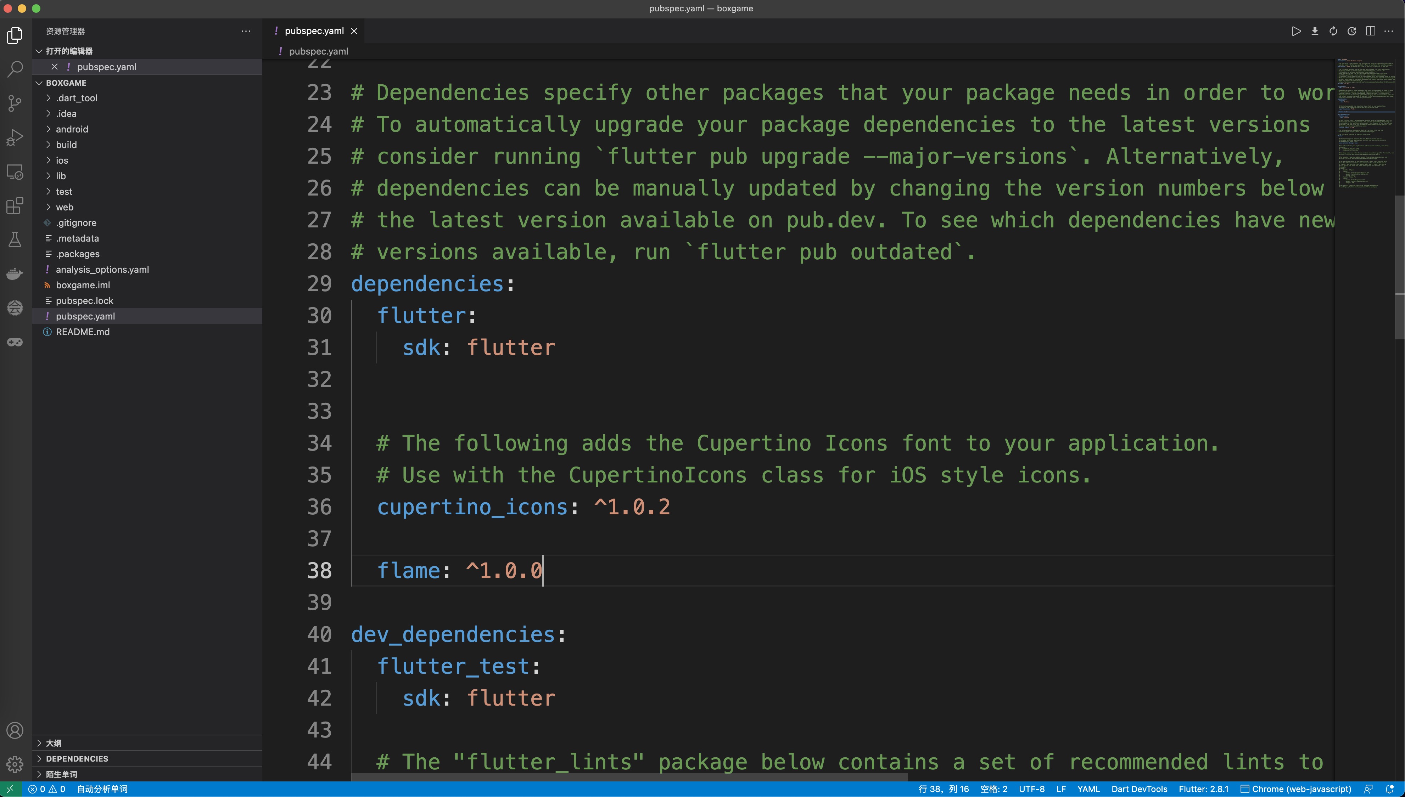Viewport: 1405px width, 797px height.
Task: Change the YAML language mode
Action: click(1088, 789)
